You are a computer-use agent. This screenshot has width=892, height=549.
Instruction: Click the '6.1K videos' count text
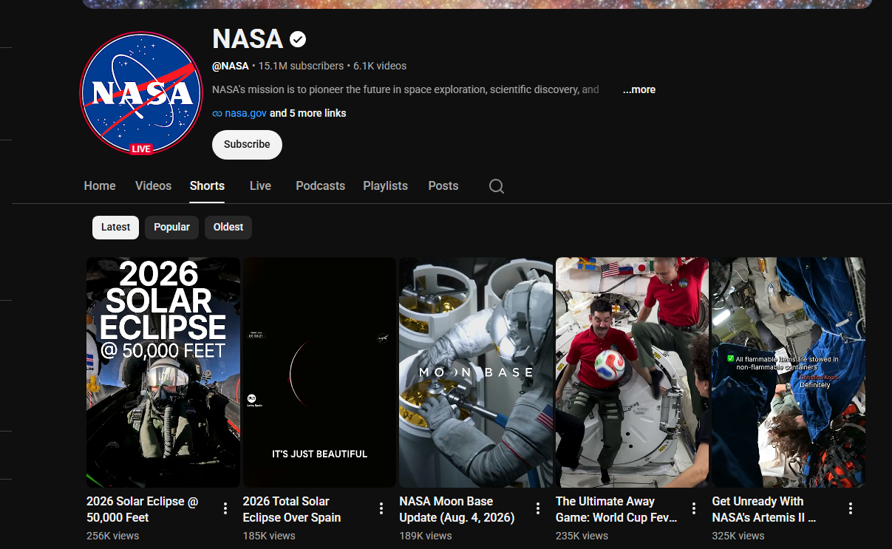(380, 66)
